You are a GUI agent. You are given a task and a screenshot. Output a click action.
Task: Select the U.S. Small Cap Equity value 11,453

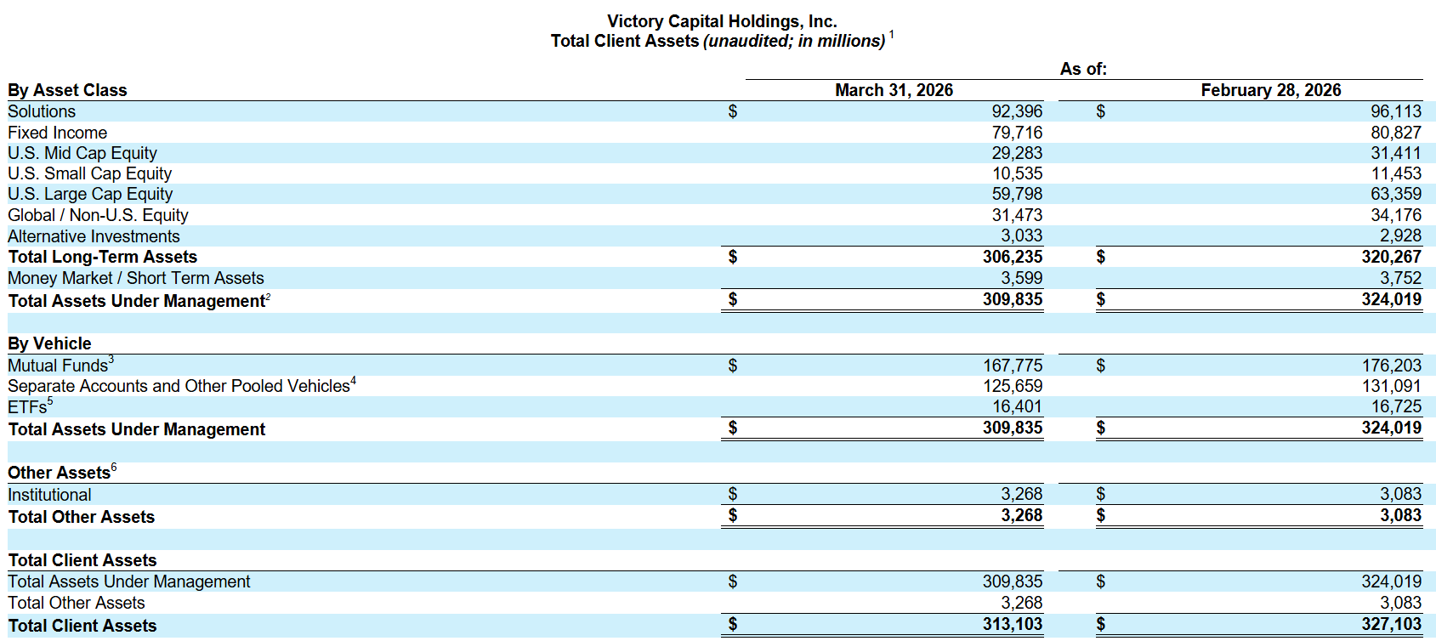coord(1396,173)
